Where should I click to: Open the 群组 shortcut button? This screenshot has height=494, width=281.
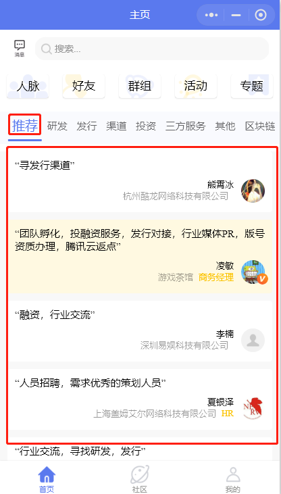tap(140, 86)
